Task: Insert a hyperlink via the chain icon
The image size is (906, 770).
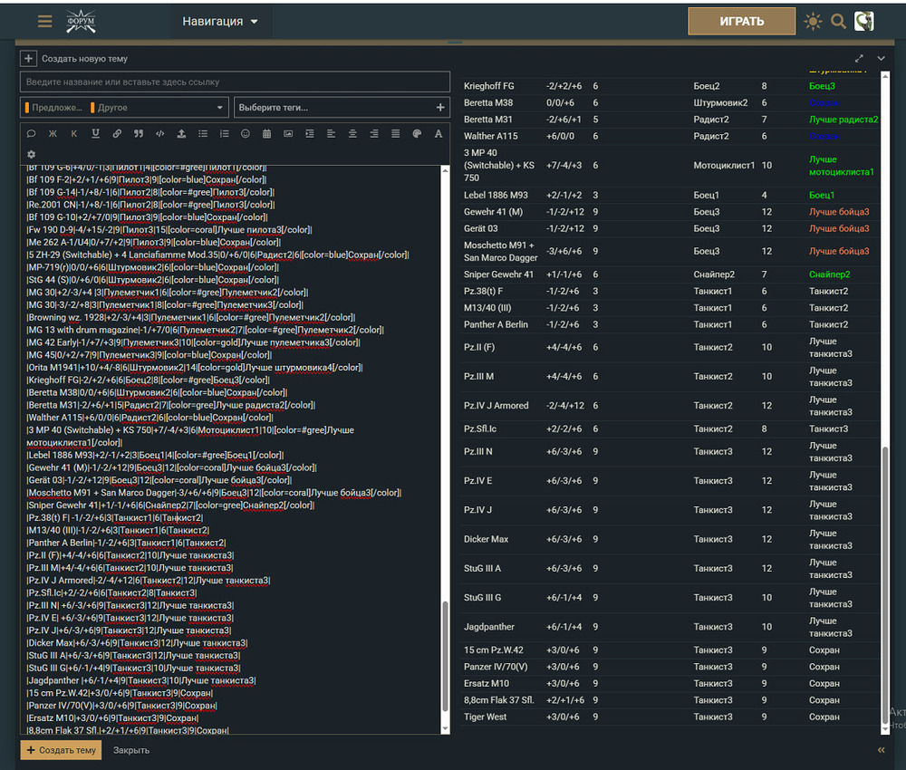Action: coord(117,134)
